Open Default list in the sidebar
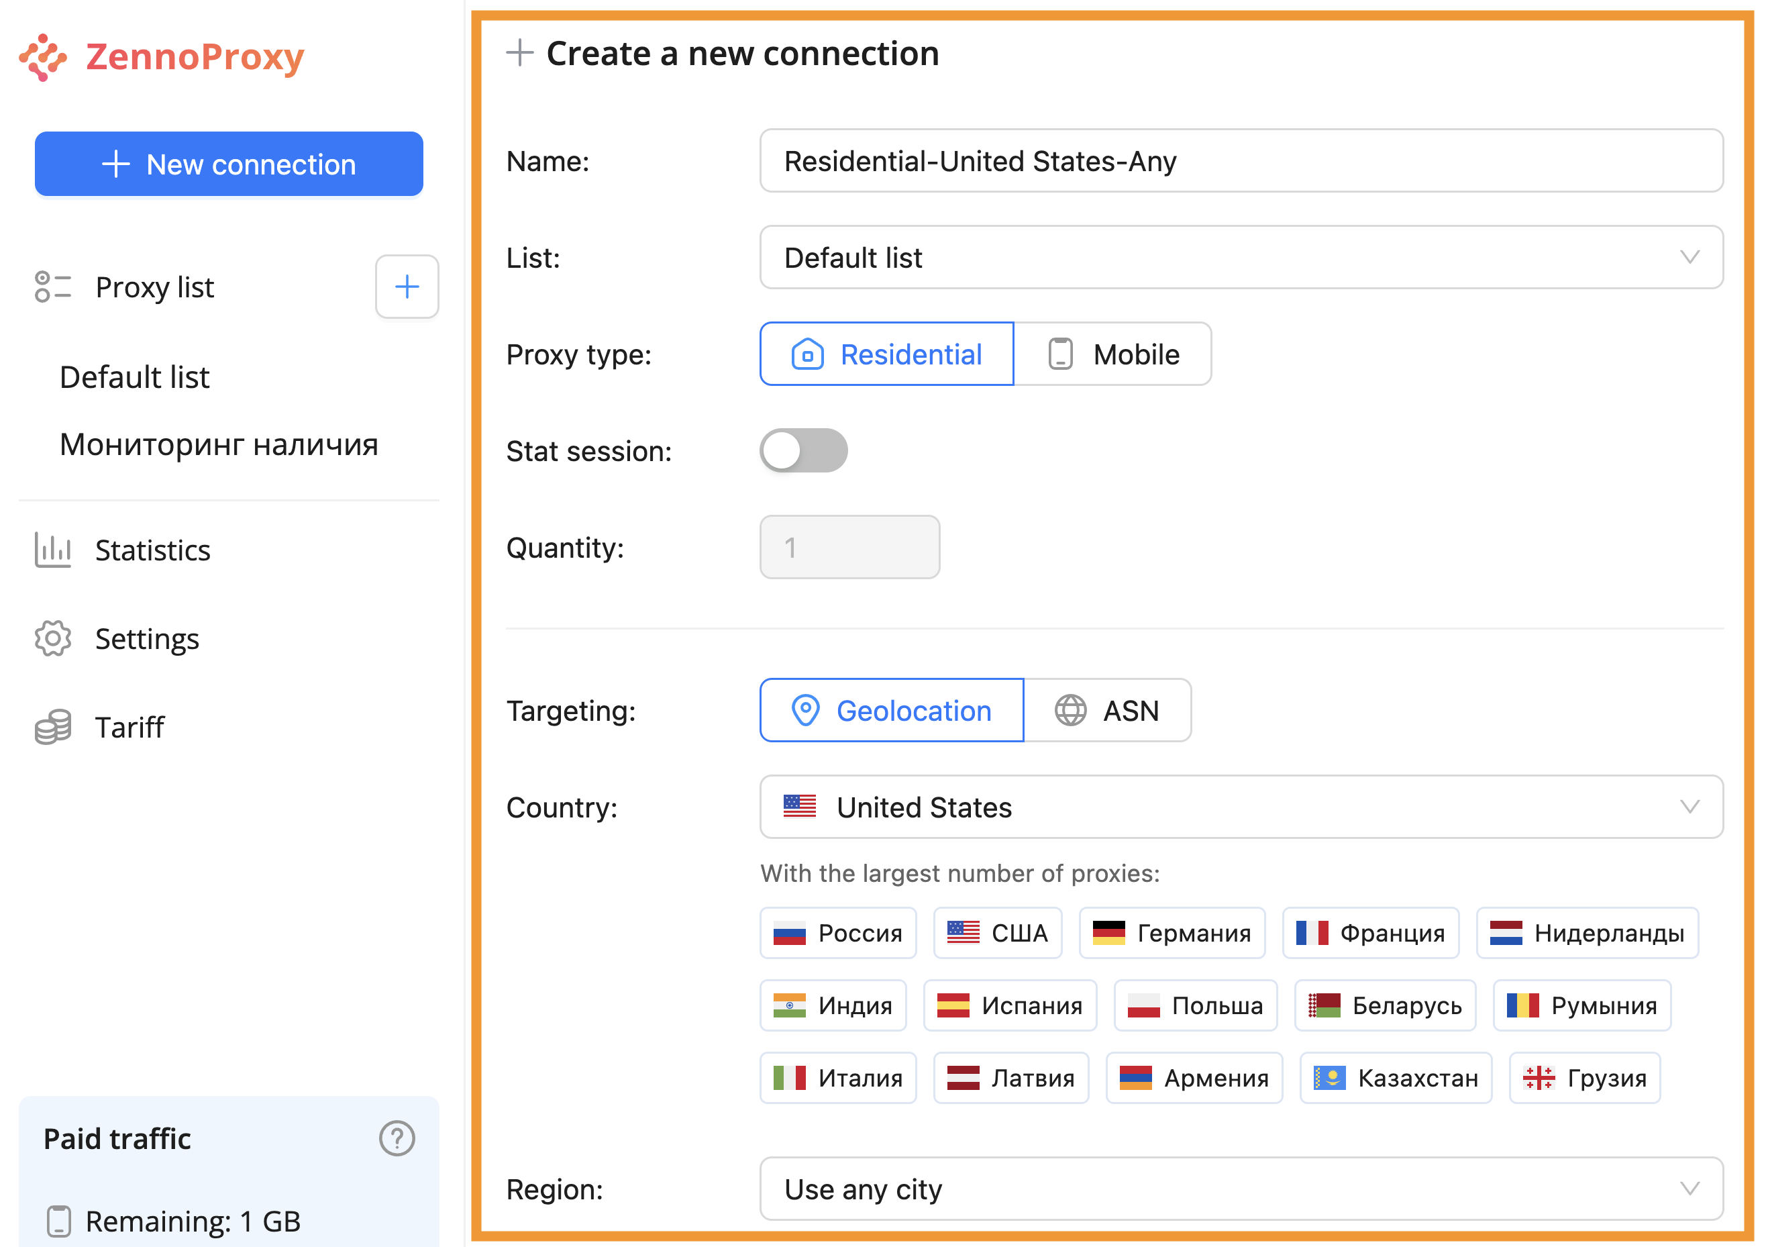The image size is (1766, 1247). (x=135, y=378)
